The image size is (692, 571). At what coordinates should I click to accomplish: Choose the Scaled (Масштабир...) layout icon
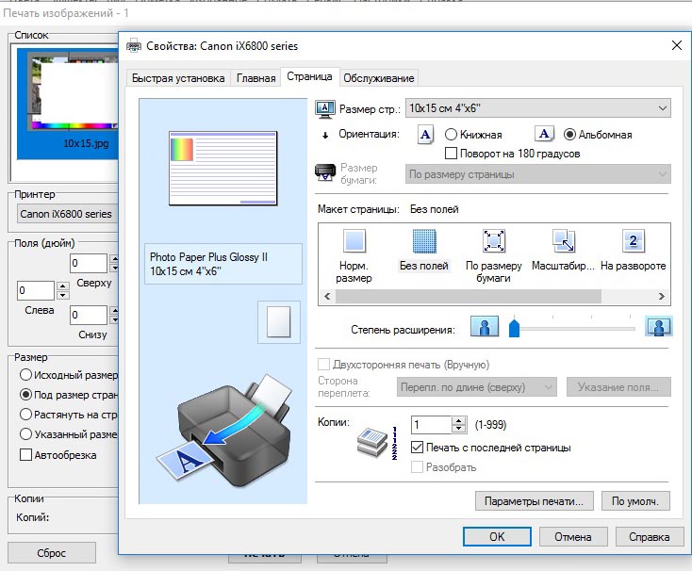coord(564,241)
